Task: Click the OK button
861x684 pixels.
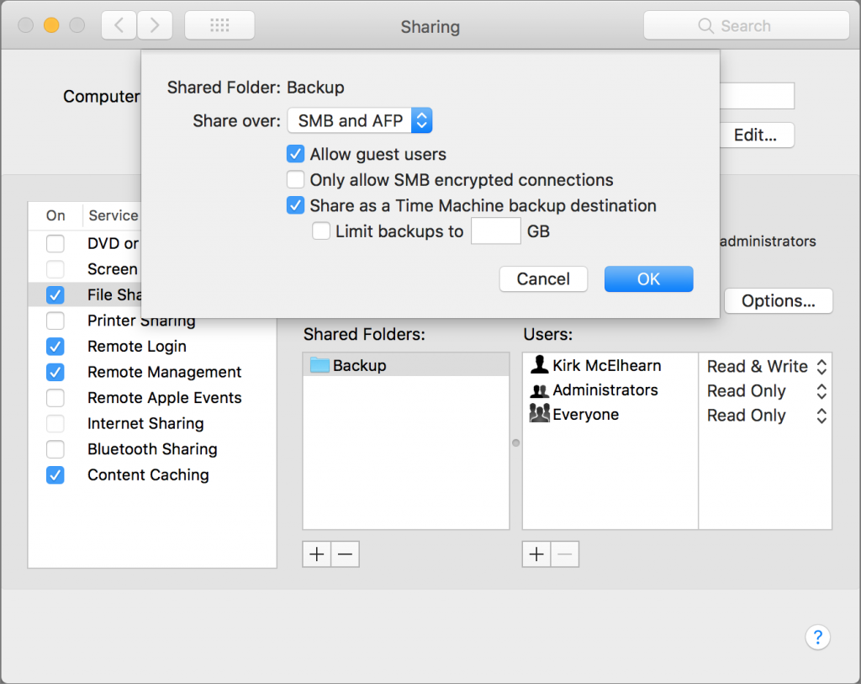Action: (x=648, y=278)
